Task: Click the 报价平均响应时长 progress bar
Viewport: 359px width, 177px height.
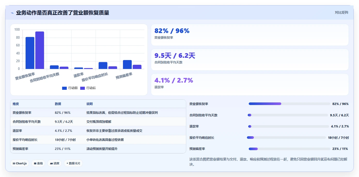Action: pyautogui.click(x=286, y=138)
